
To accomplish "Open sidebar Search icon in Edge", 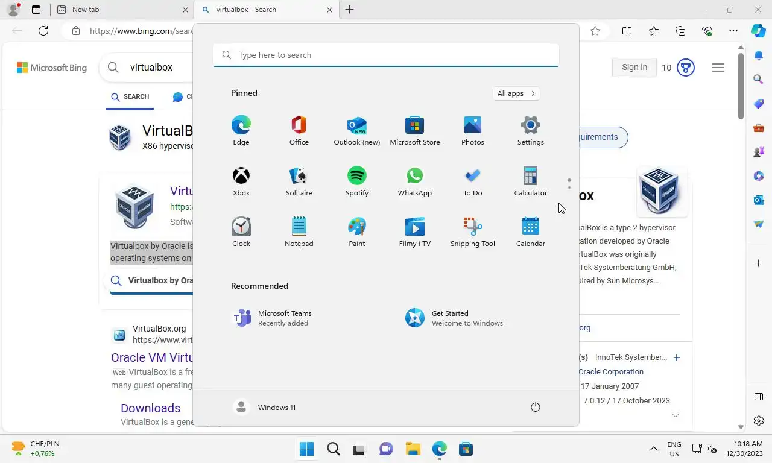I will pyautogui.click(x=759, y=79).
